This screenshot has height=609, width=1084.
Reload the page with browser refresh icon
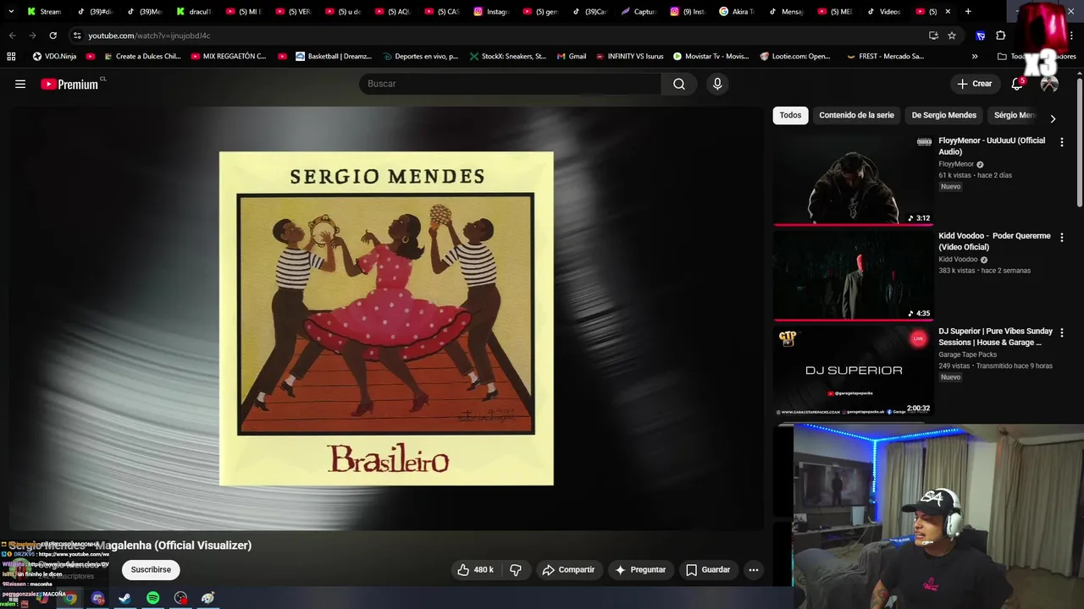pos(53,36)
